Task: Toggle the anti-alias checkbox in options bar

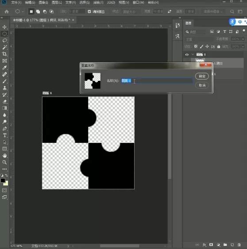Action: point(89,12)
